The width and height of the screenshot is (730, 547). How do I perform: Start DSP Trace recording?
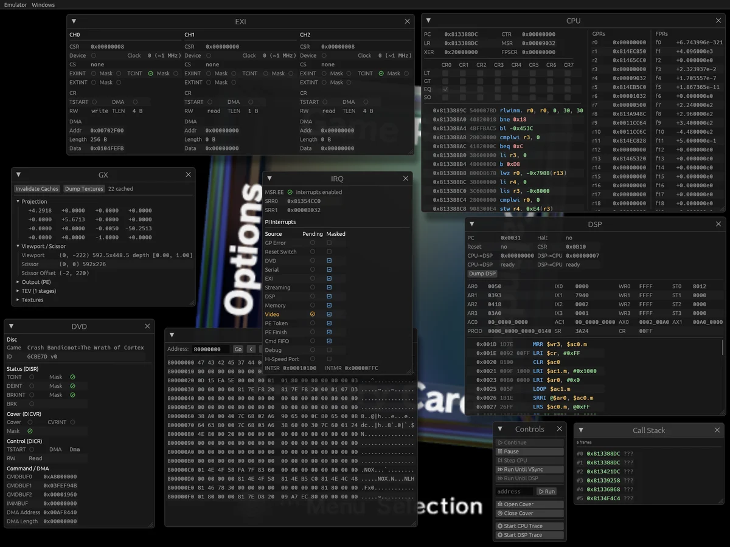[530, 535]
